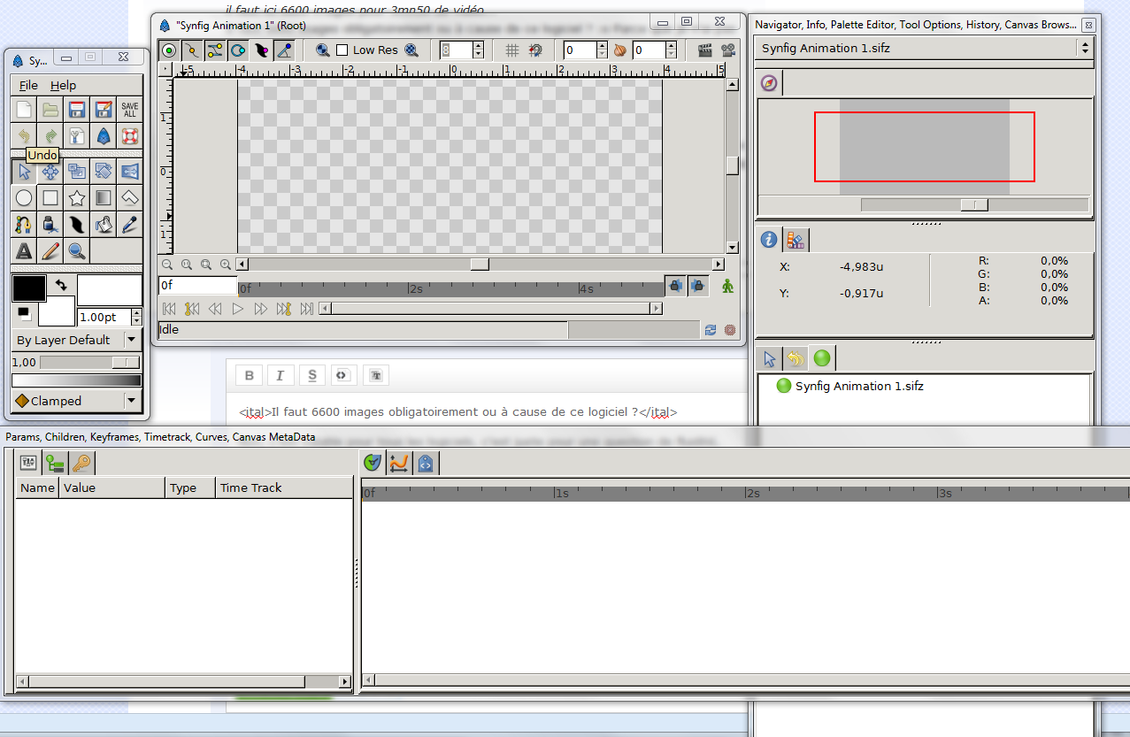The image size is (1130, 737).
Task: Toggle the animation mode figure icon
Action: 728,286
